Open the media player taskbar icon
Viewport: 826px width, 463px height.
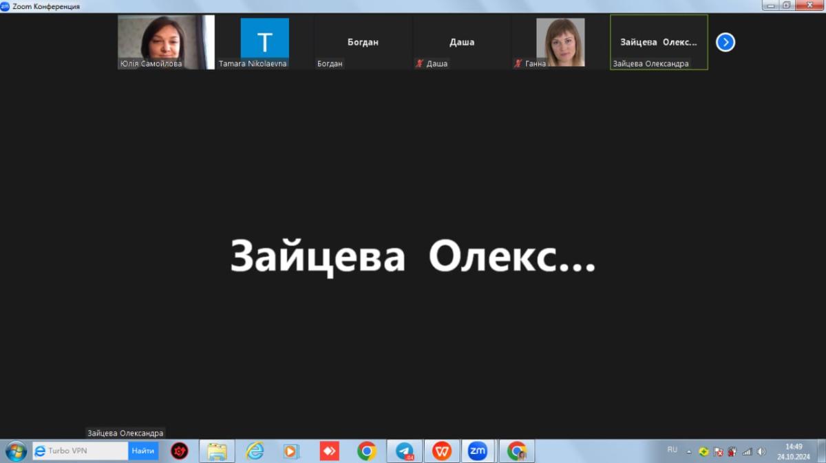coord(291,451)
